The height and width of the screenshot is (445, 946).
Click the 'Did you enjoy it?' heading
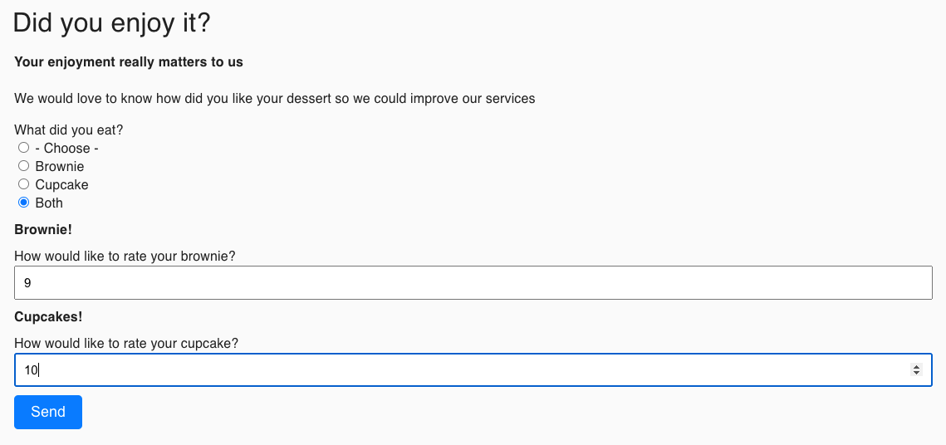click(x=112, y=23)
